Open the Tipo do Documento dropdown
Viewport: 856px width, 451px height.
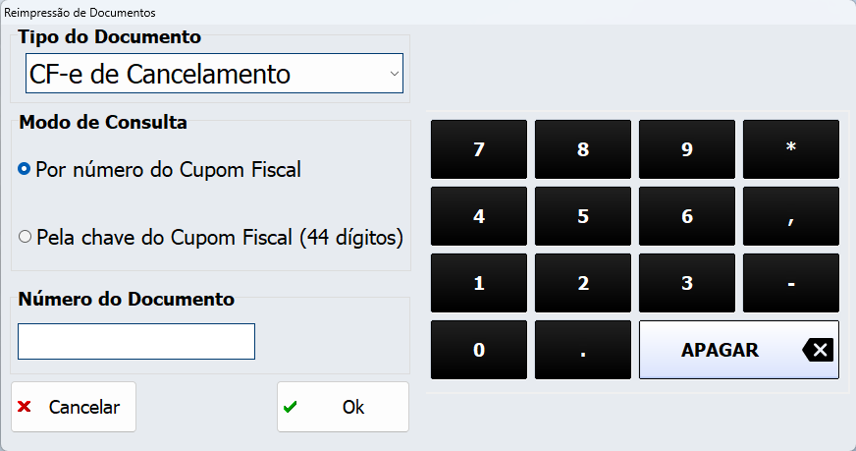point(213,73)
